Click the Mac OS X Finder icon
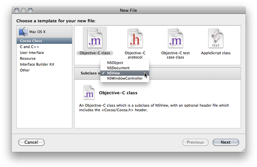 coord(23,31)
